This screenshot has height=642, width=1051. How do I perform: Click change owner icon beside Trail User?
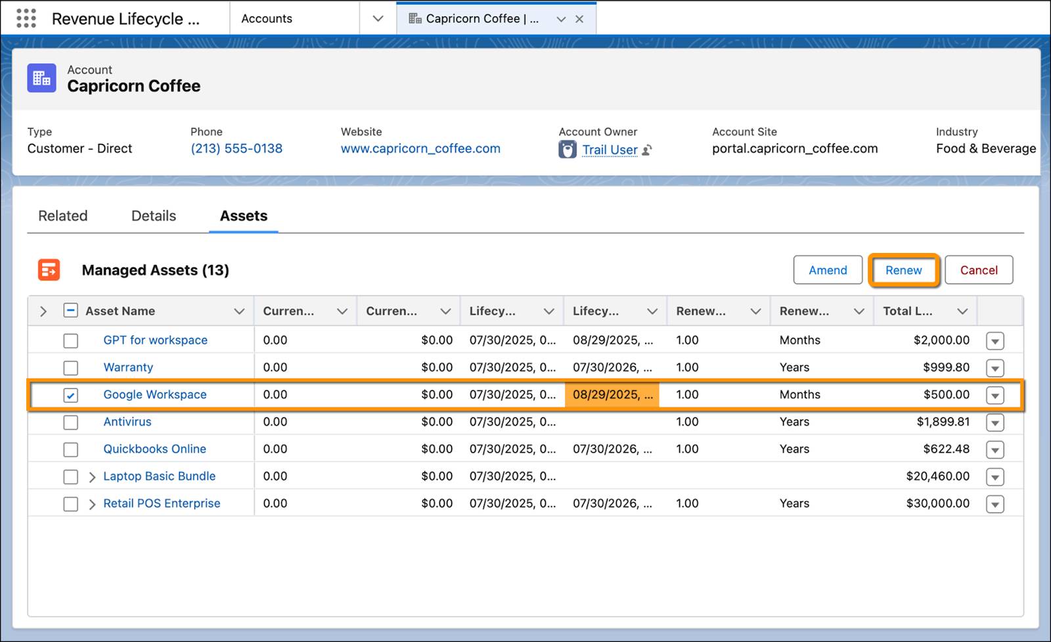[647, 150]
